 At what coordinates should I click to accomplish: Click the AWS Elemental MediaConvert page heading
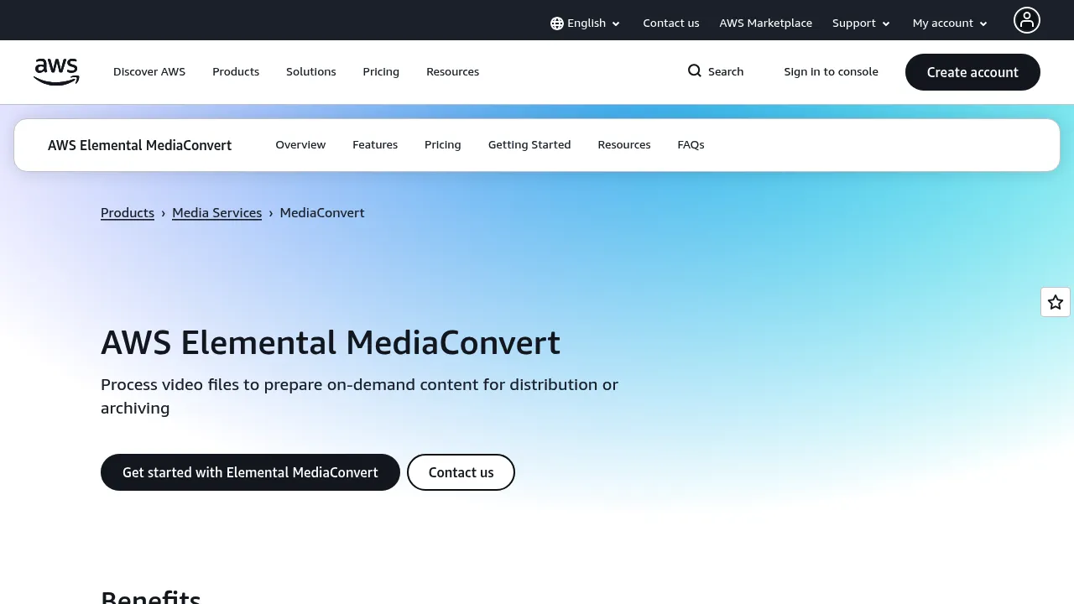(x=331, y=343)
